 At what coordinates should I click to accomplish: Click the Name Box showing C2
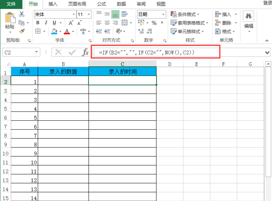(x=15, y=51)
